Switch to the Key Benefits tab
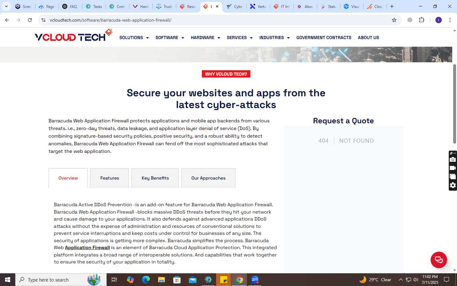 tap(155, 178)
